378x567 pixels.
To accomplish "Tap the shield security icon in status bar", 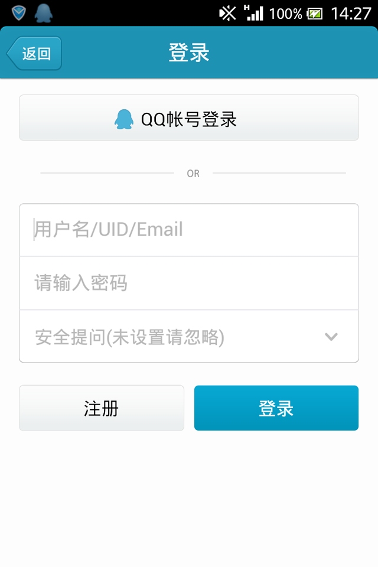I will point(18,14).
